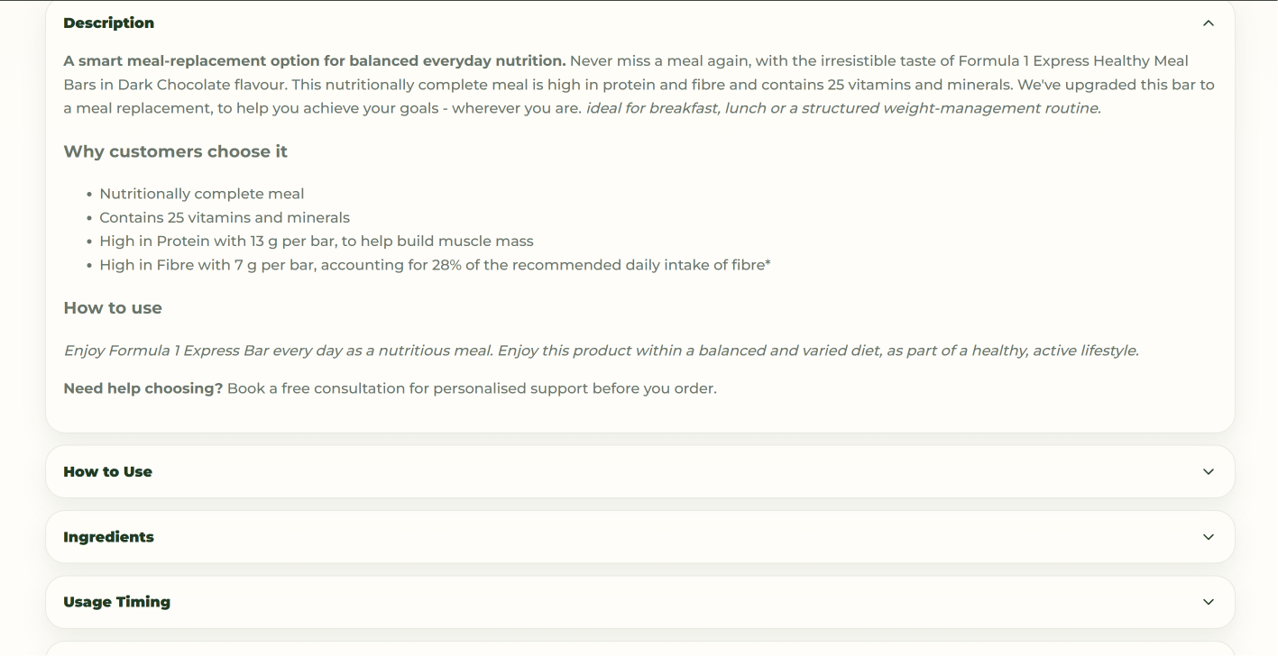Collapse Description section with up chevron
This screenshot has width=1278, height=656.
tap(1209, 23)
